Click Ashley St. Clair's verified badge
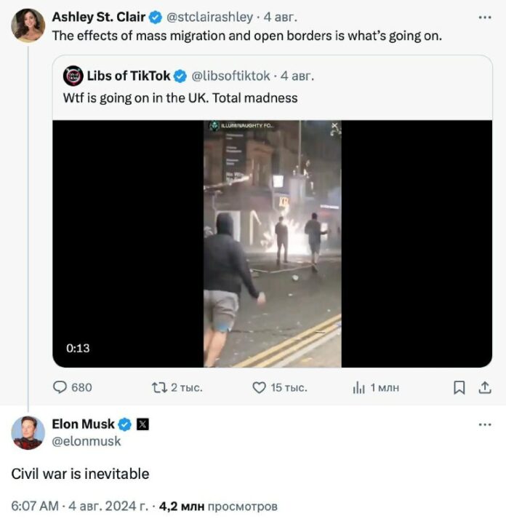This screenshot has height=527, width=506. [156, 16]
